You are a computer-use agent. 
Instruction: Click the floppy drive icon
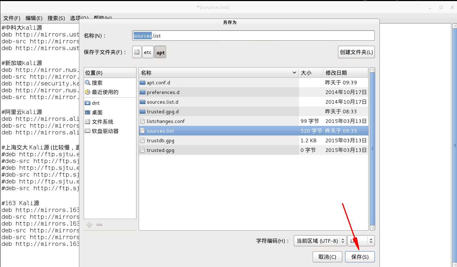click(x=88, y=131)
